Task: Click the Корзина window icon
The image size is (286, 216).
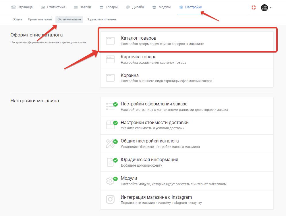Action: pyautogui.click(x=110, y=78)
